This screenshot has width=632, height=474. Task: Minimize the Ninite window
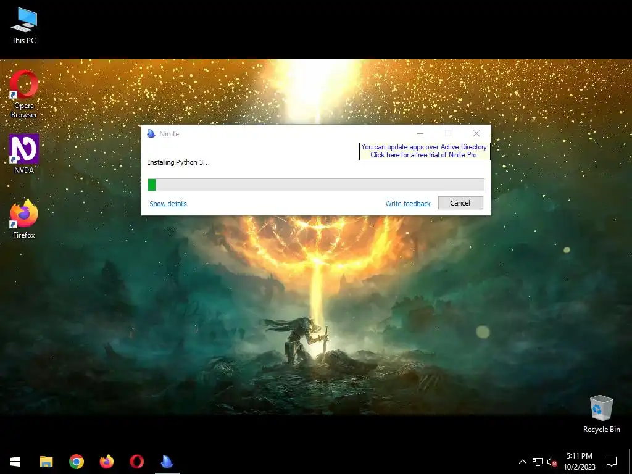point(420,133)
